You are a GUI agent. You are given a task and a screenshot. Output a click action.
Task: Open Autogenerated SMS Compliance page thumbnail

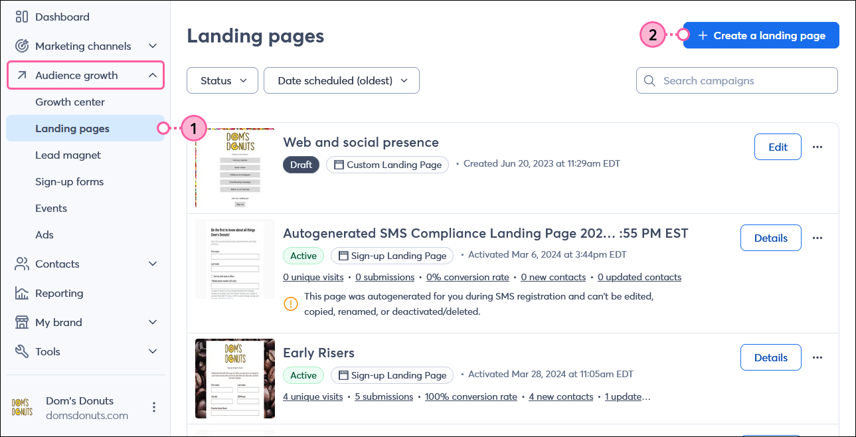click(x=235, y=259)
